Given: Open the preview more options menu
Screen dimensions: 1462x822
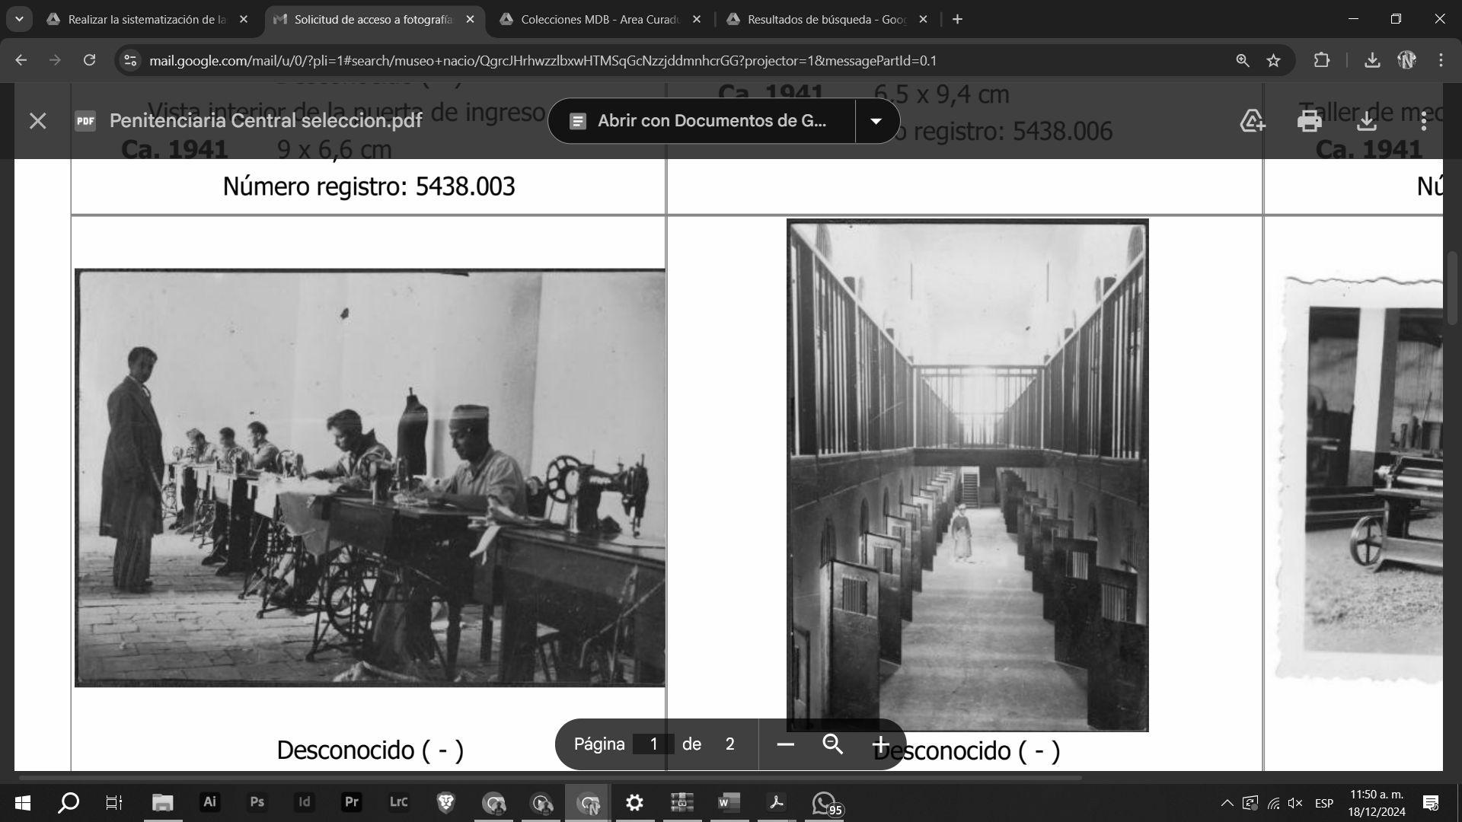Looking at the screenshot, I should (x=1423, y=121).
